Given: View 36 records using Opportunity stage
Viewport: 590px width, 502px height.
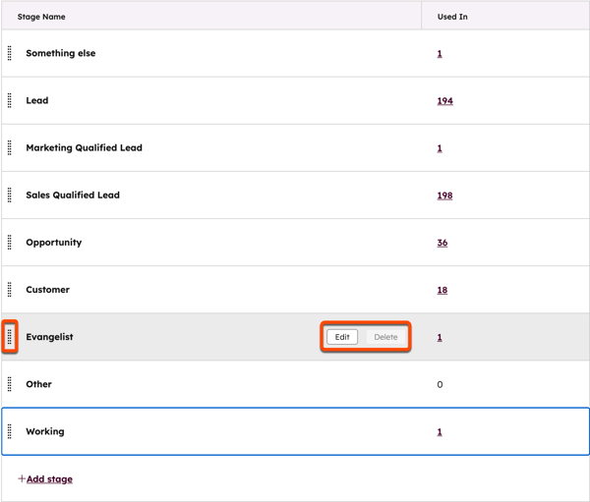Looking at the screenshot, I should click(442, 243).
